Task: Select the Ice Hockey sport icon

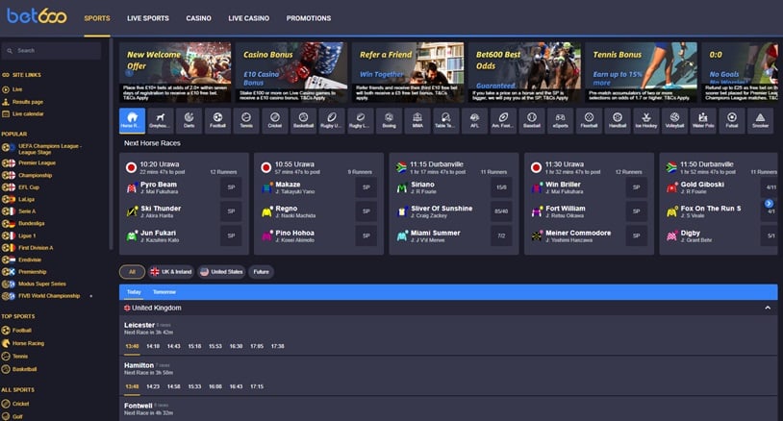Action: (x=646, y=120)
